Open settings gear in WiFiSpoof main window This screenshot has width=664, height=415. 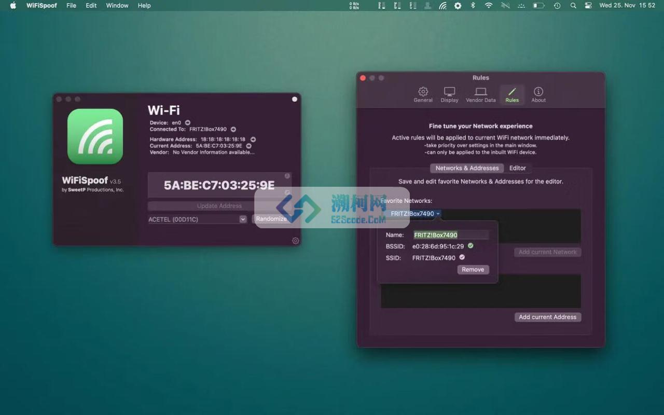coord(296,241)
